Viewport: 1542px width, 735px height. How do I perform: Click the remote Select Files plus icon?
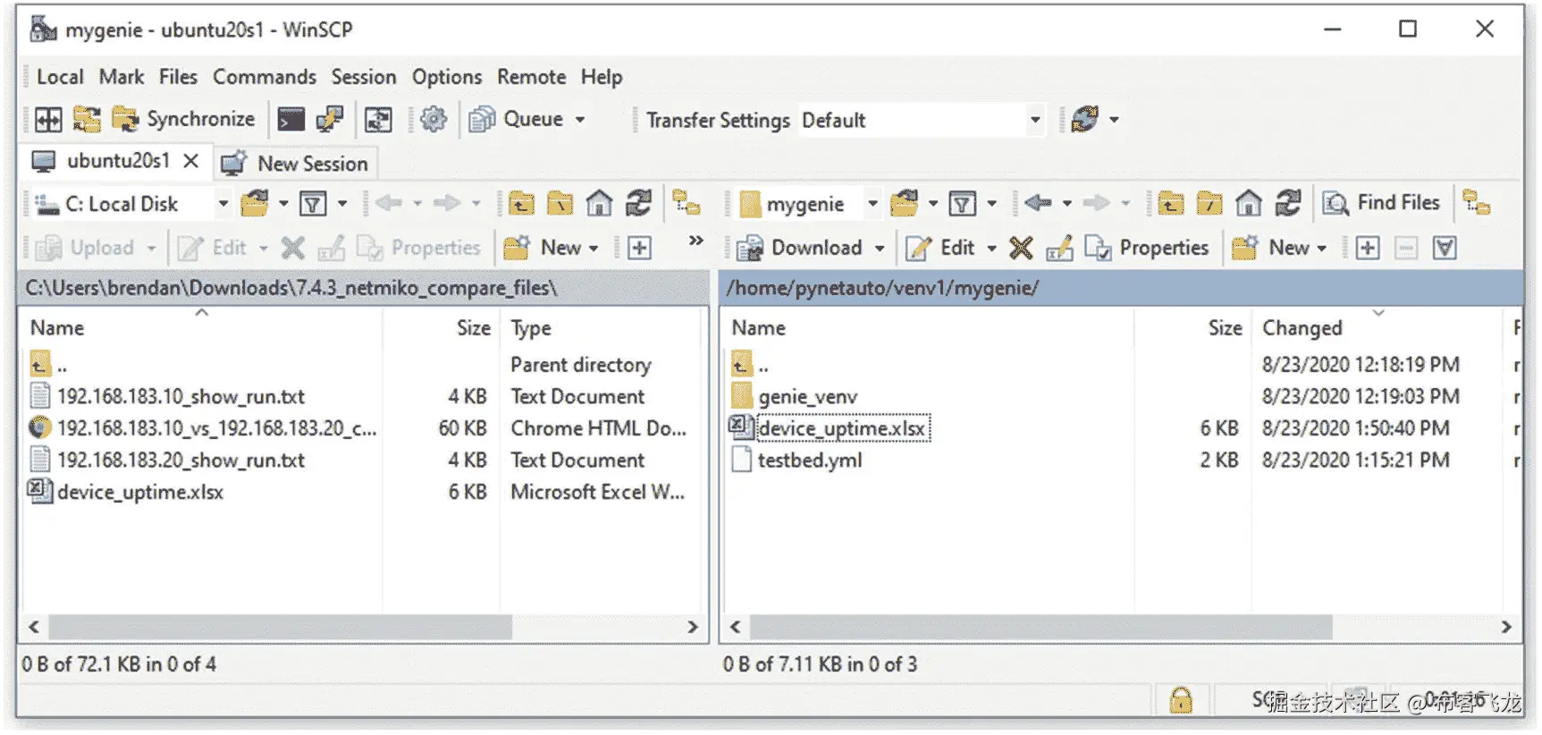1368,248
